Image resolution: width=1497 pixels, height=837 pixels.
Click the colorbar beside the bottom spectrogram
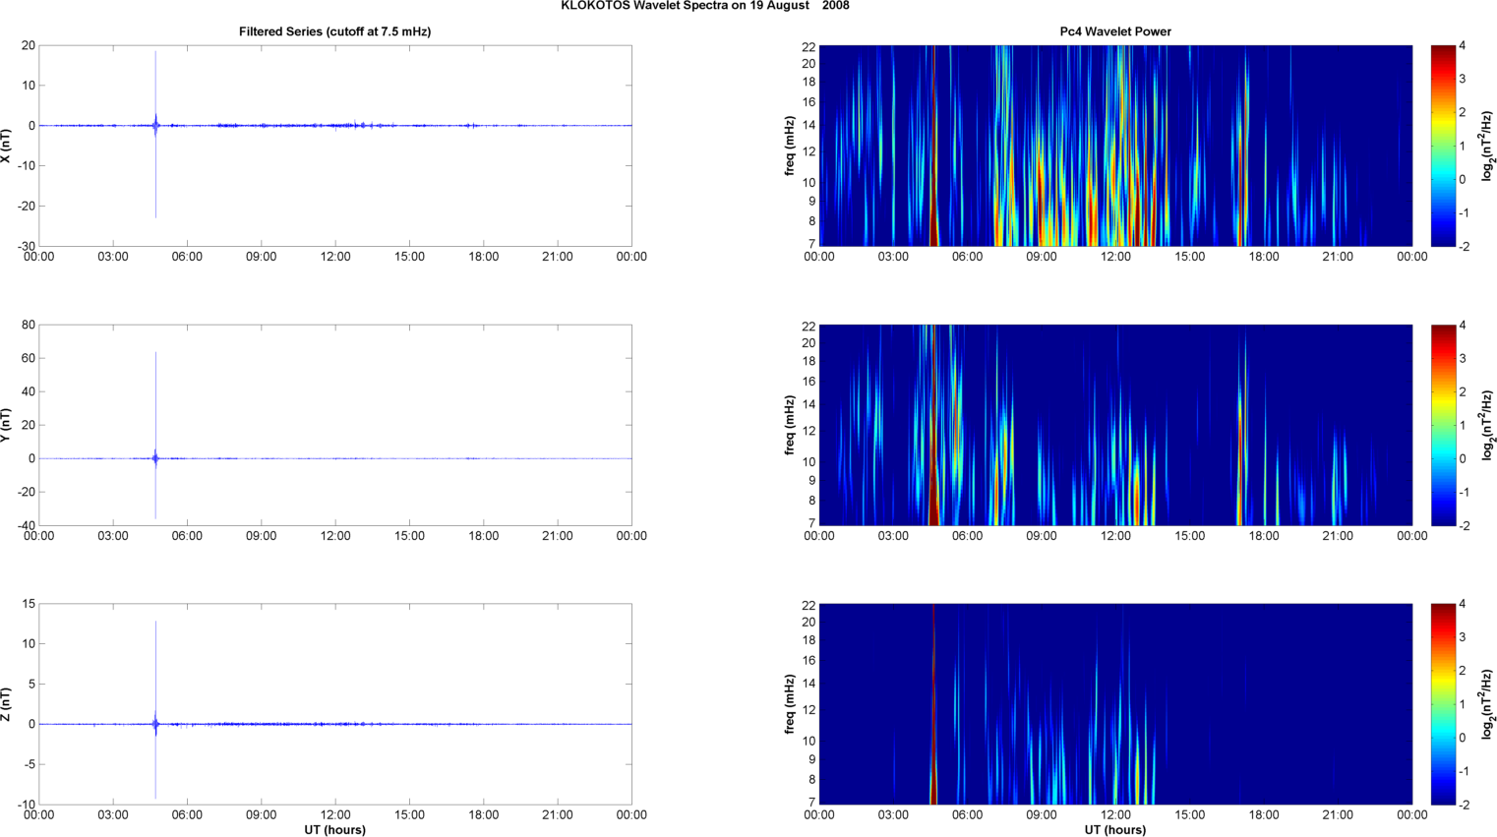(x=1442, y=704)
